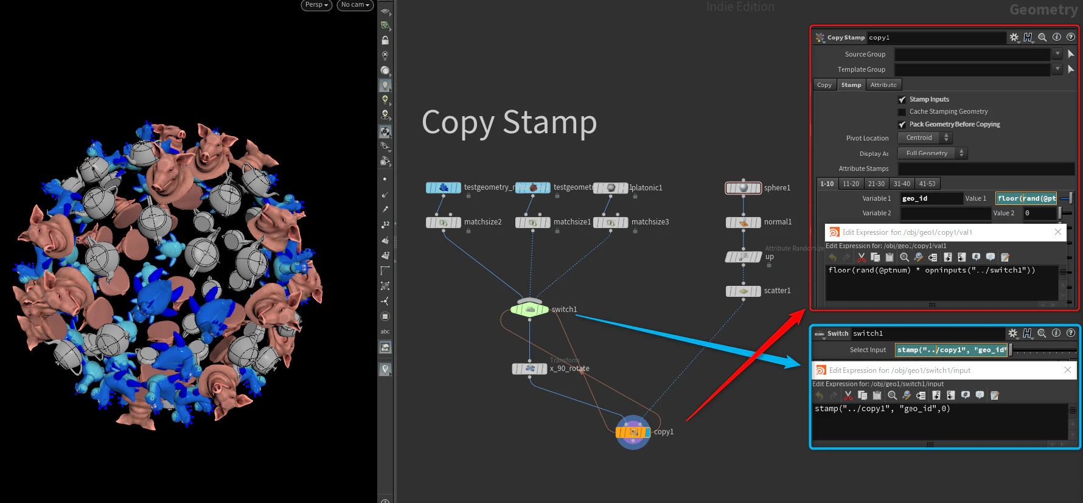Click the lock icon in viewport toolbar
1083x503 pixels.
tap(385, 40)
